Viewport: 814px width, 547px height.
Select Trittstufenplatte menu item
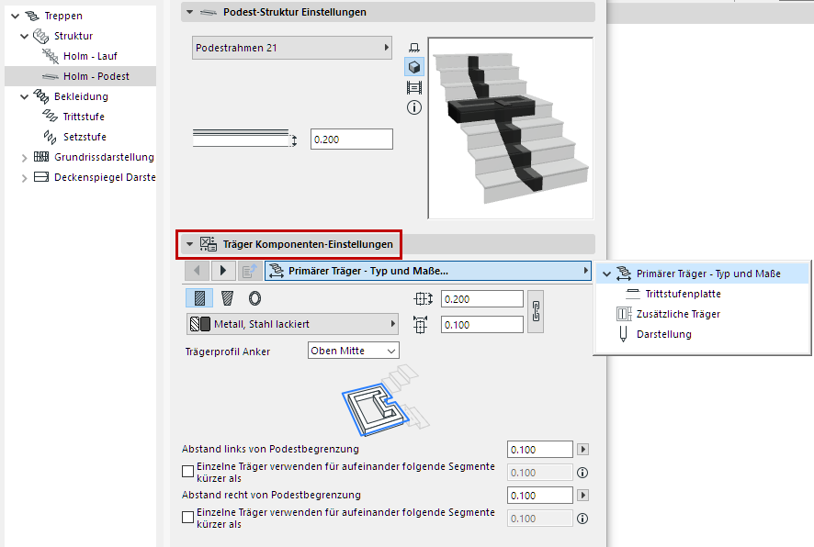[x=703, y=294]
